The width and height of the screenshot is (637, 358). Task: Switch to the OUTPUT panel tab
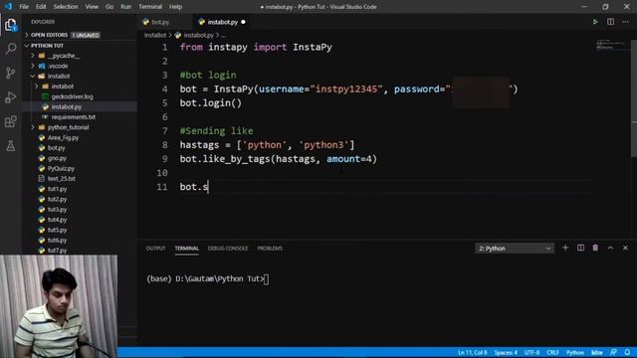coord(155,248)
